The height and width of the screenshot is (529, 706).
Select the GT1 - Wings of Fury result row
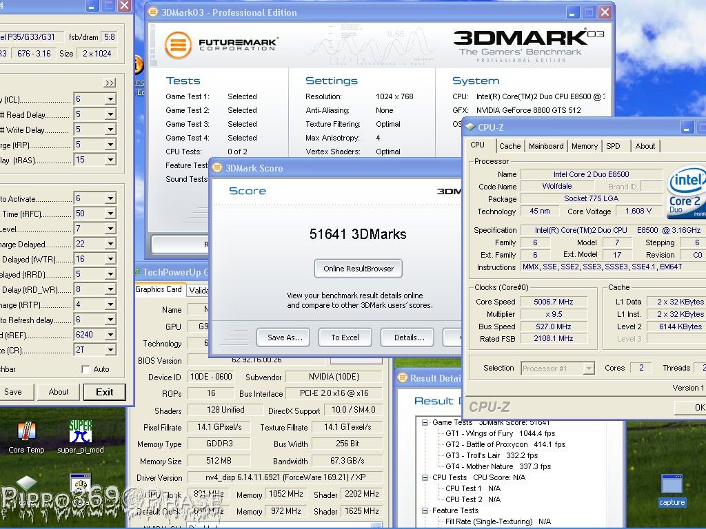pyautogui.click(x=500, y=433)
